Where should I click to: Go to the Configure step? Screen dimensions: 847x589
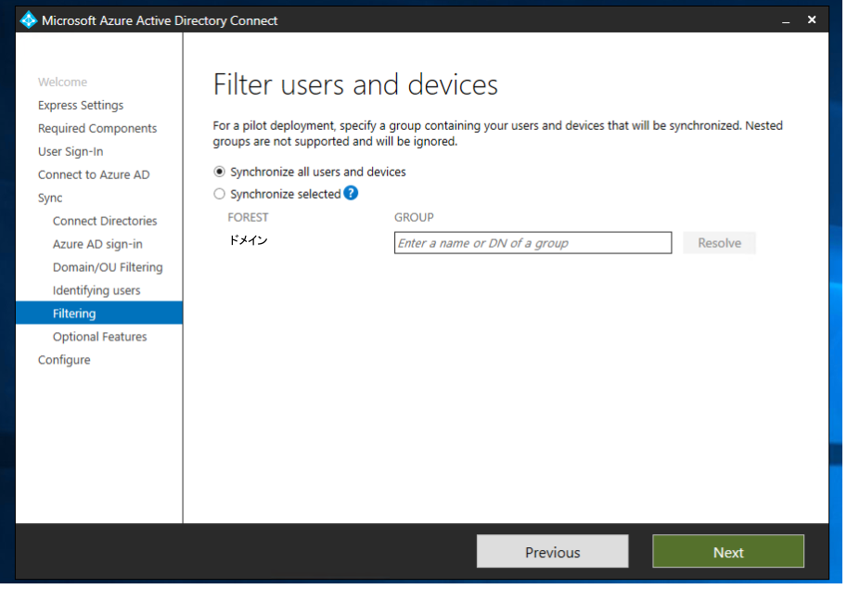pyautogui.click(x=64, y=361)
